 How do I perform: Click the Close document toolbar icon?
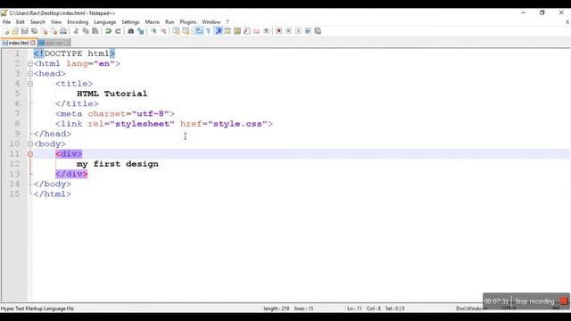point(44,31)
